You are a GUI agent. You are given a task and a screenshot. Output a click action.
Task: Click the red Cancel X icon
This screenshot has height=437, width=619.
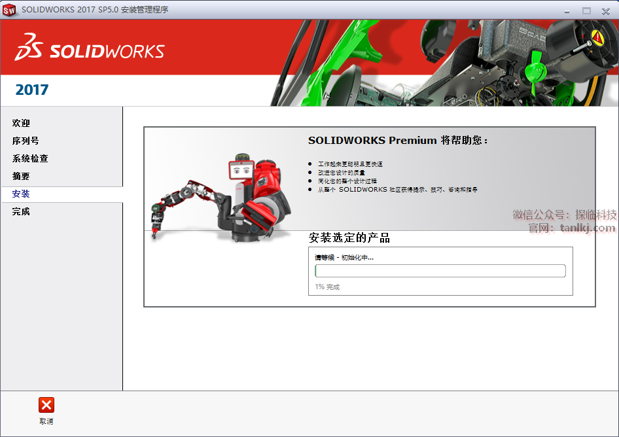point(46,405)
